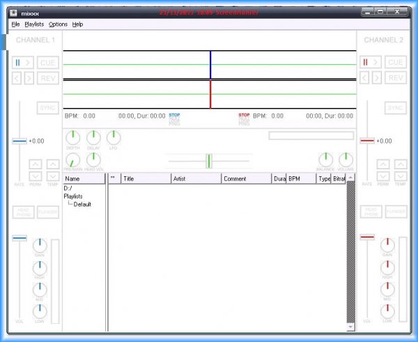Click SYNC on Channel 1
The width and height of the screenshot is (418, 342).
[x=48, y=108]
